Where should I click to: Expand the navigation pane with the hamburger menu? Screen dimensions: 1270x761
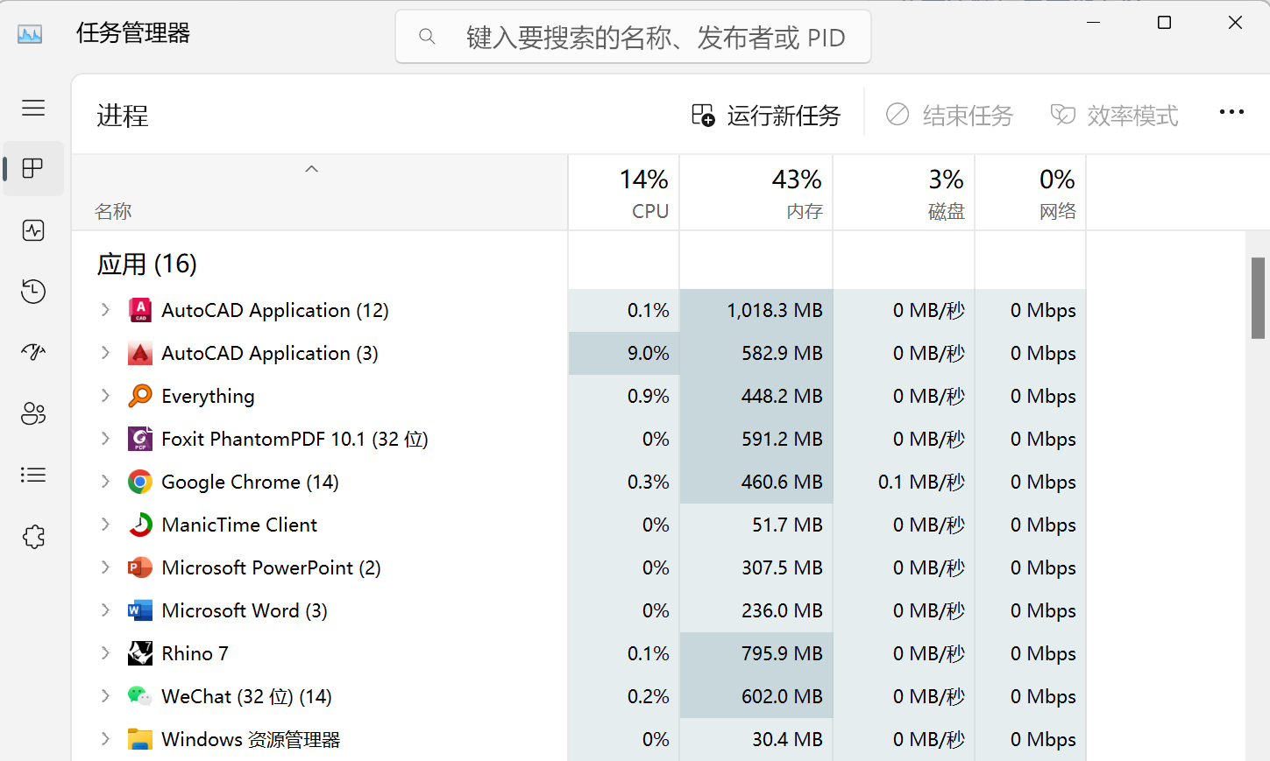33,108
